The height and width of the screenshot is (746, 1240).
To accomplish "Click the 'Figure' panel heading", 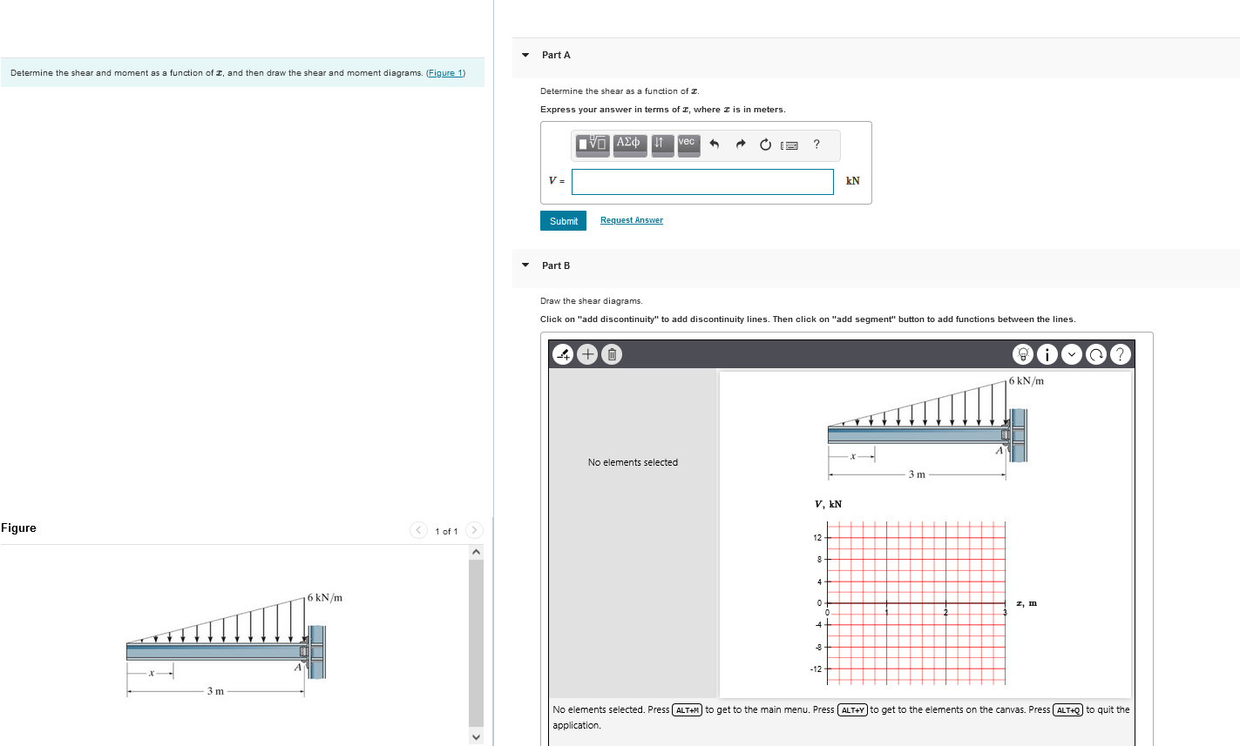I will [x=18, y=528].
